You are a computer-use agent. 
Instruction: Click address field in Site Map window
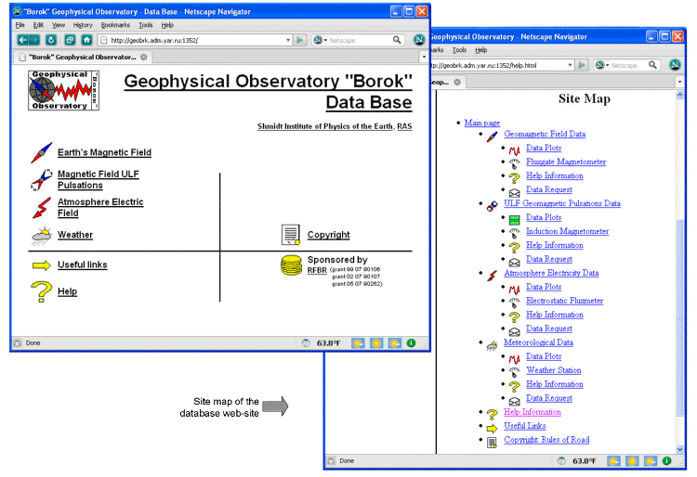(x=501, y=65)
